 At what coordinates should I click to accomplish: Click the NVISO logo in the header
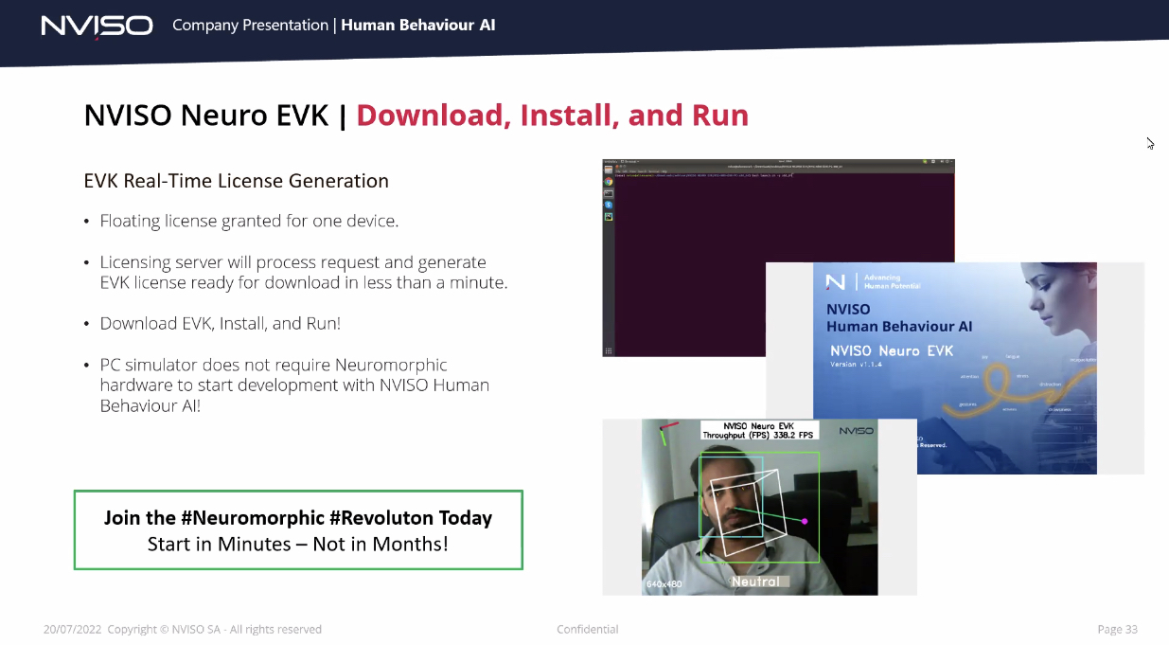click(x=97, y=26)
